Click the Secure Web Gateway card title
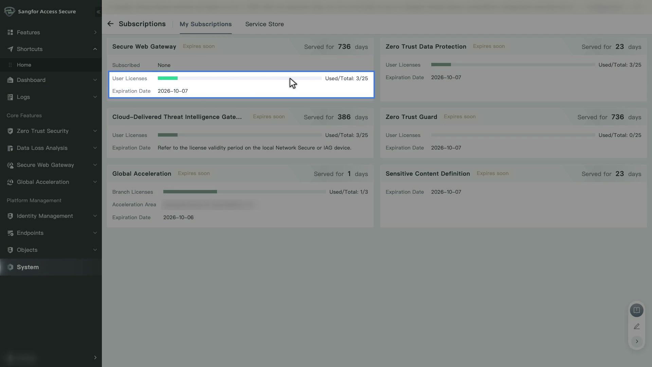This screenshot has height=367, width=652. pyautogui.click(x=144, y=47)
